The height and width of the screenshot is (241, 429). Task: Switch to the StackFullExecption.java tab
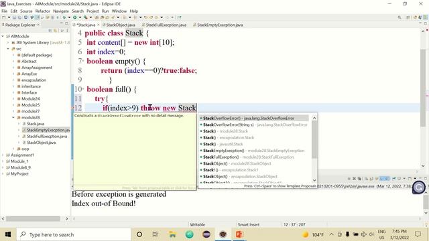(164, 25)
